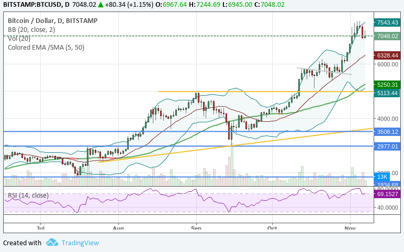Click the Nov date axis label
The image size is (404, 252).
coord(350,228)
